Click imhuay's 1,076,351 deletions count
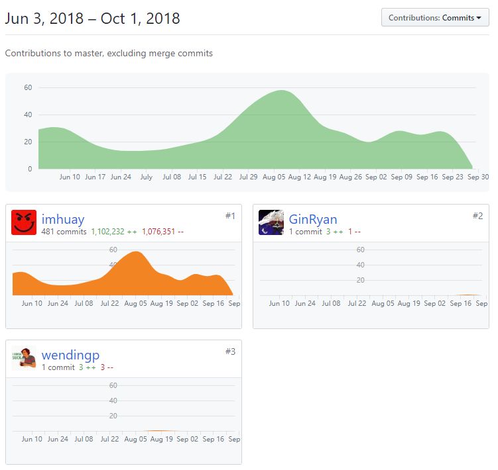Screen dimensions: 498x470 point(158,232)
